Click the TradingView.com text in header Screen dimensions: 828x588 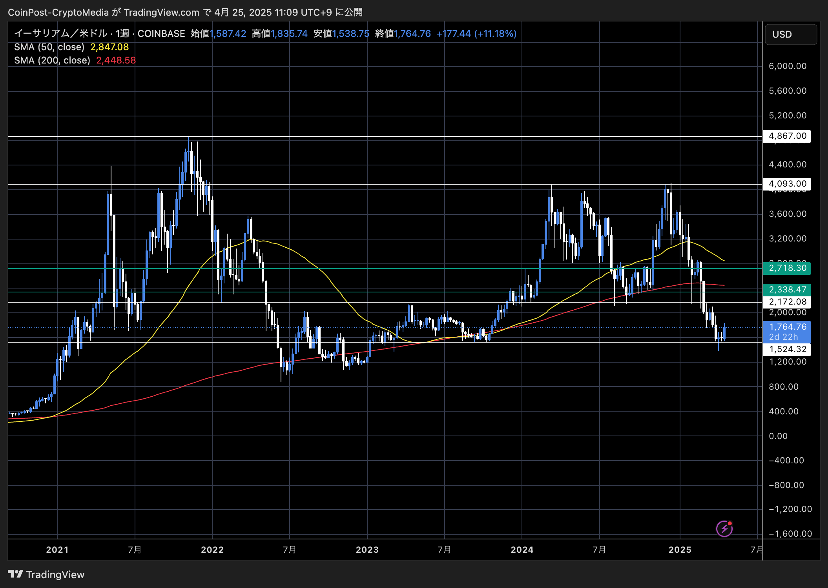click(161, 13)
